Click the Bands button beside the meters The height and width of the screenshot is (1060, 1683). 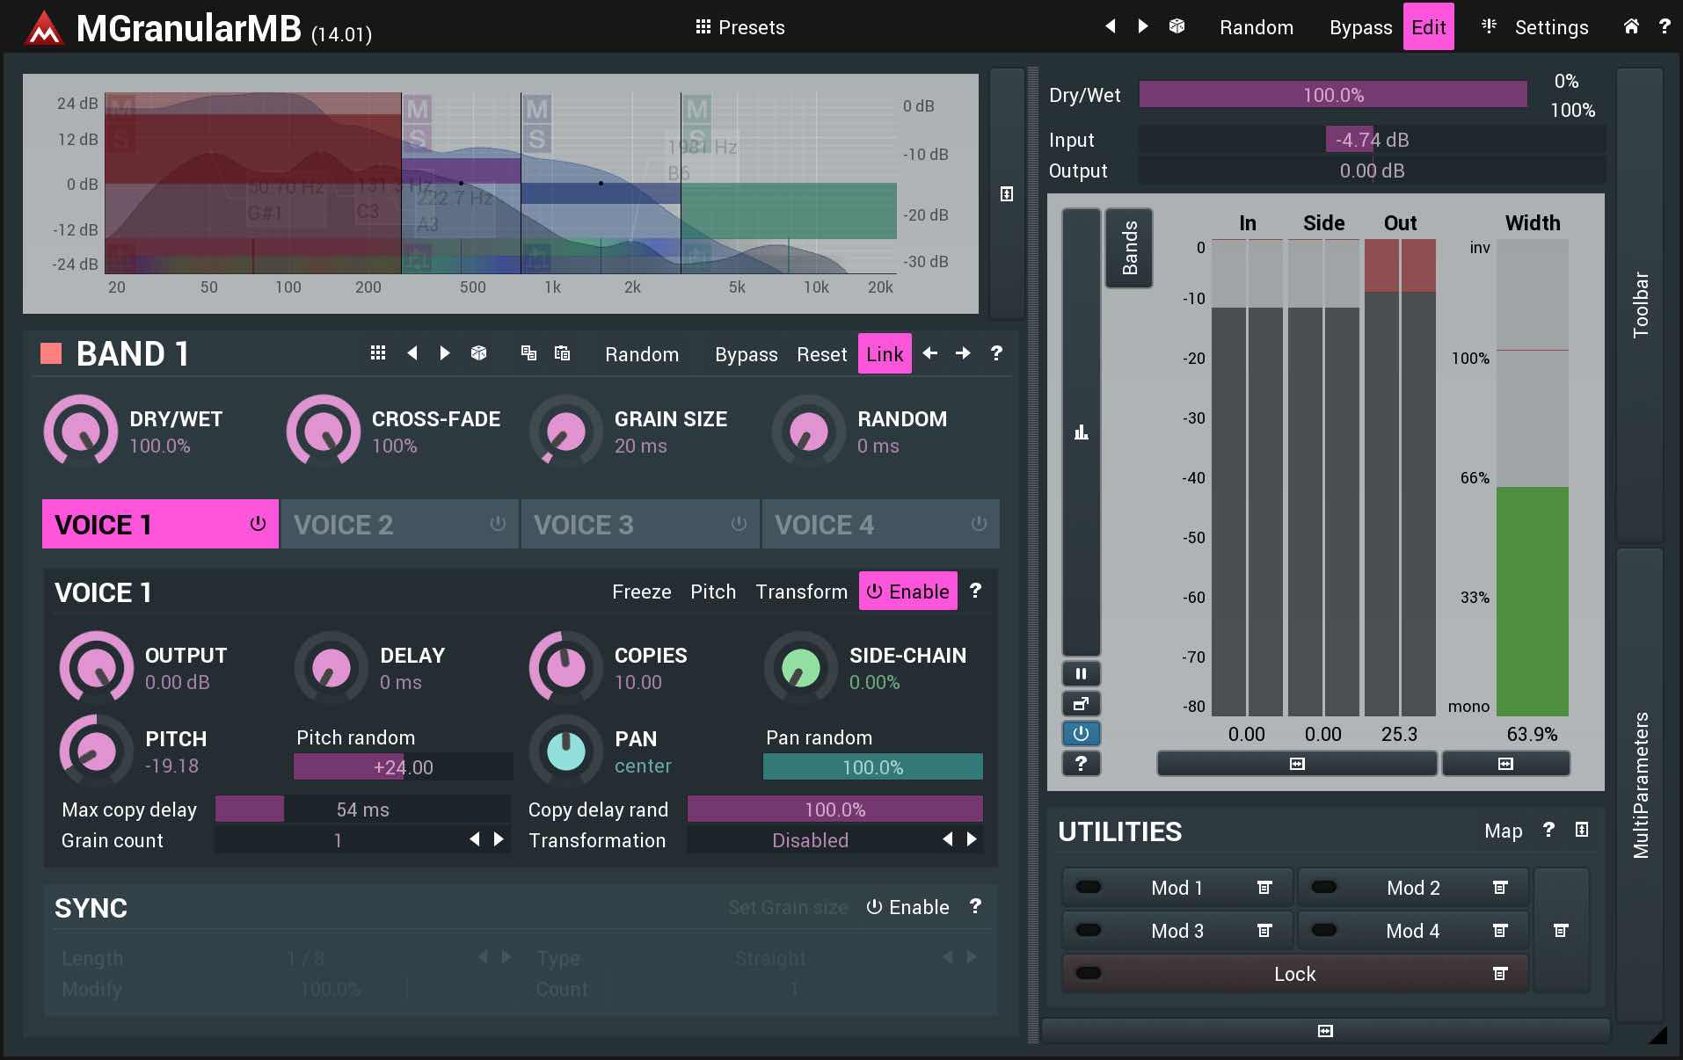pos(1129,249)
